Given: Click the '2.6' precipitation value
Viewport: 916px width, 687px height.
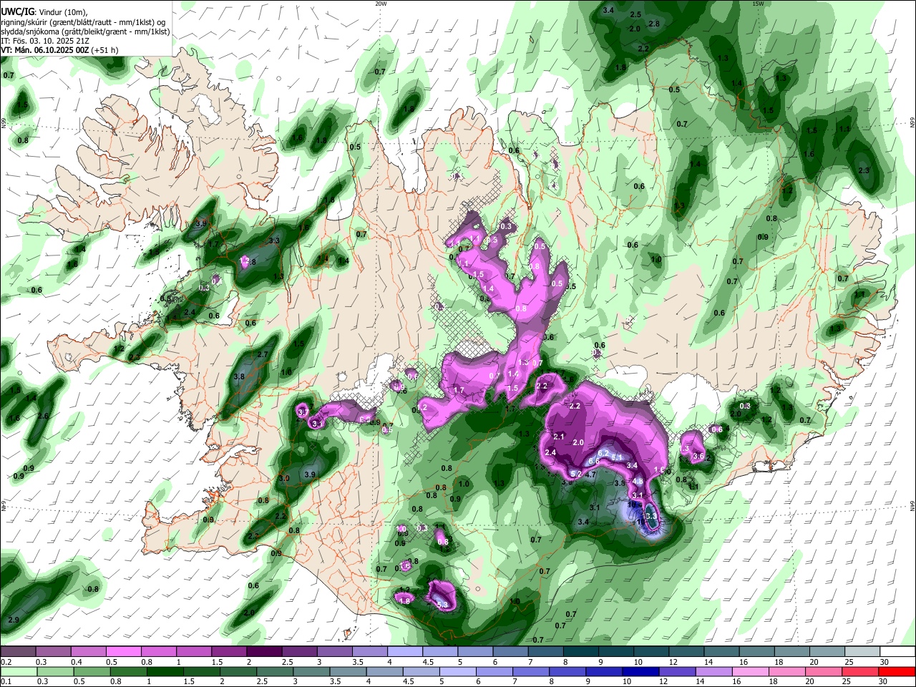Looking at the screenshot, I should tap(43, 416).
